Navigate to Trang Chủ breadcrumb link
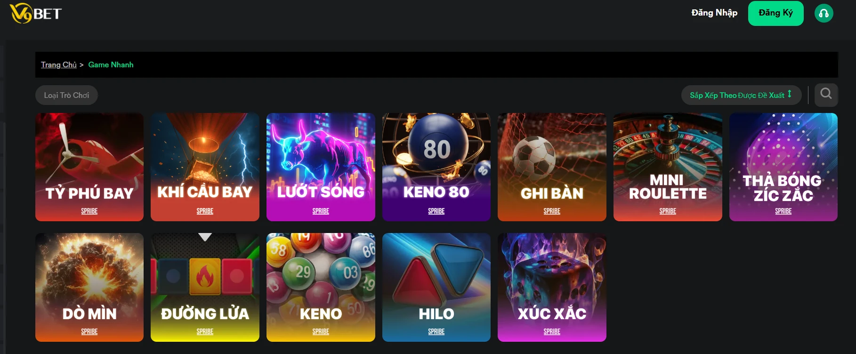 (x=58, y=64)
